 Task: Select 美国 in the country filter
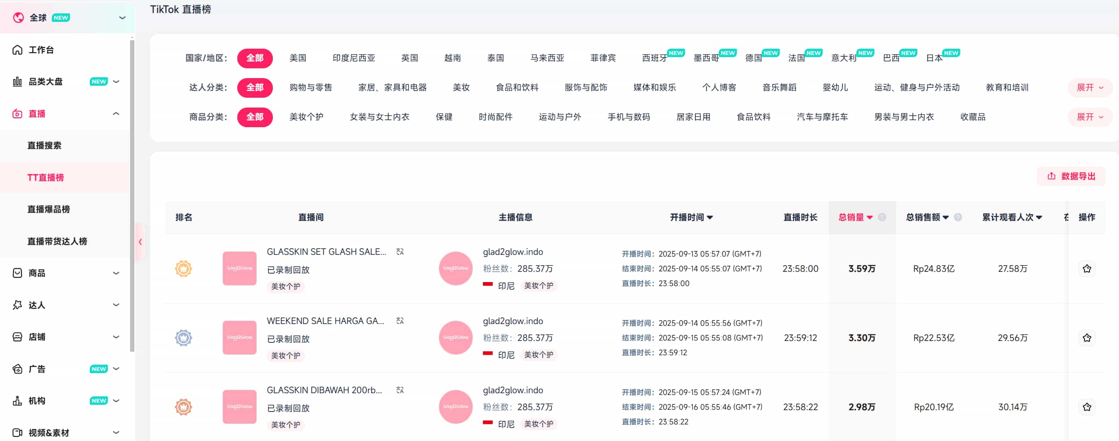click(x=298, y=58)
